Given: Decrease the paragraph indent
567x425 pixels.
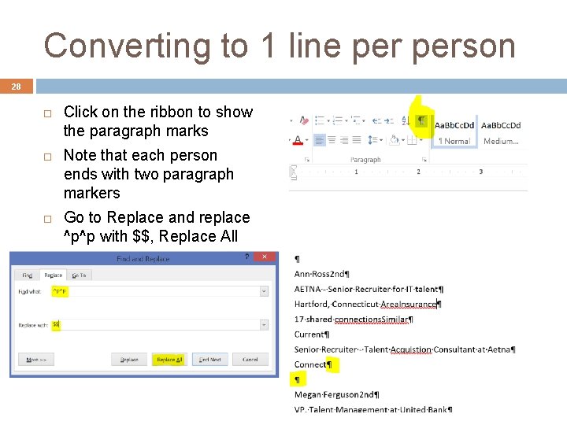Looking at the screenshot, I should click(x=376, y=120).
